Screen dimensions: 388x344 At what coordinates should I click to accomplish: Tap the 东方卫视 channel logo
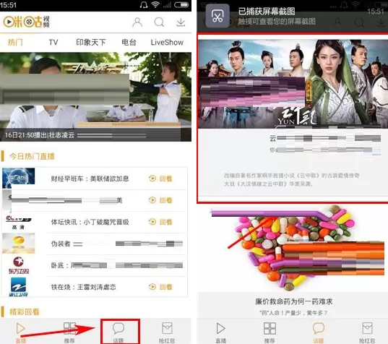coord(19,265)
